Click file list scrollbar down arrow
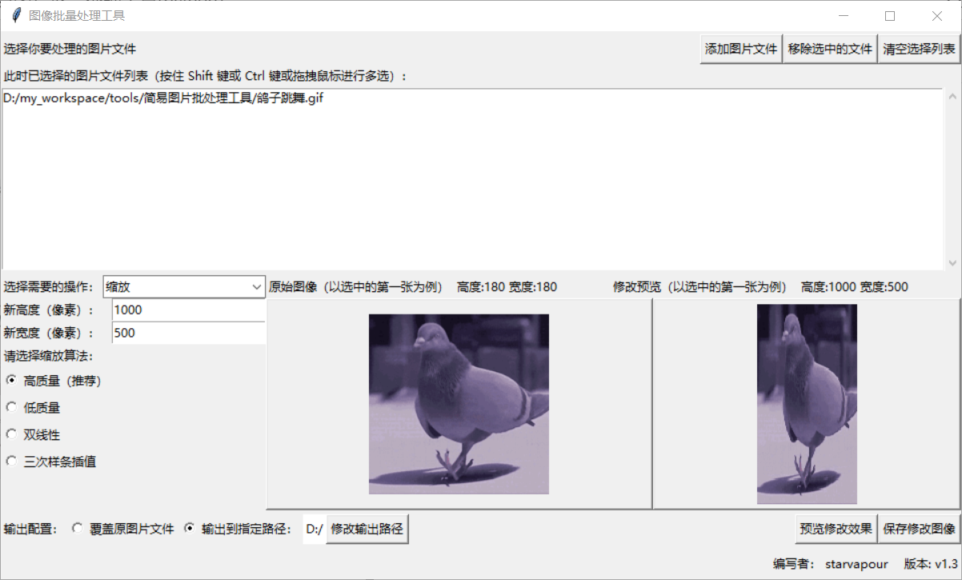Screen dimensions: 962x580 (952, 262)
